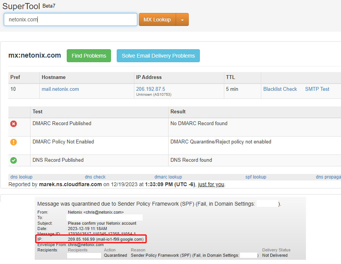Image resolution: width=341 pixels, height=264 pixels.
Task: Run the SMTP Test link
Action: point(317,89)
